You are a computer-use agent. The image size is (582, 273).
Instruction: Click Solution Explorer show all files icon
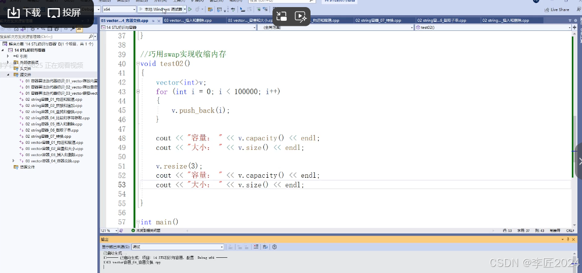click(x=56, y=28)
